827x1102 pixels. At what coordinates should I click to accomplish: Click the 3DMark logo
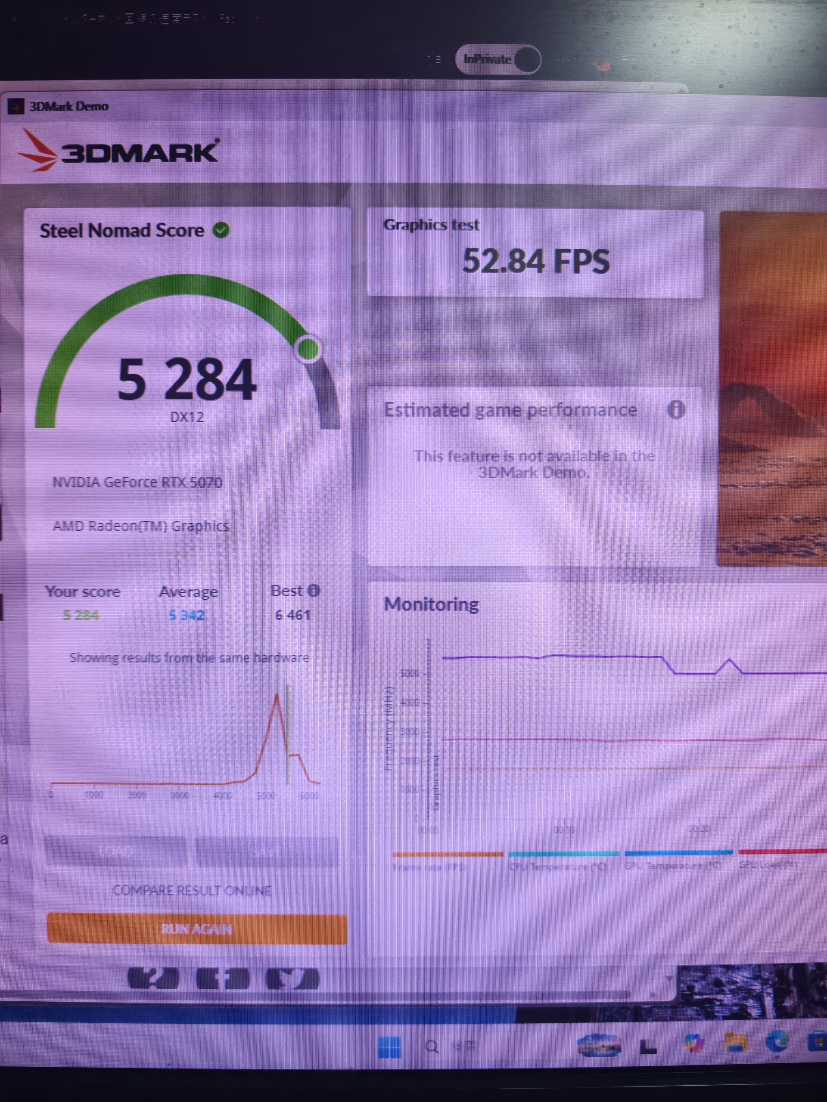(x=118, y=151)
